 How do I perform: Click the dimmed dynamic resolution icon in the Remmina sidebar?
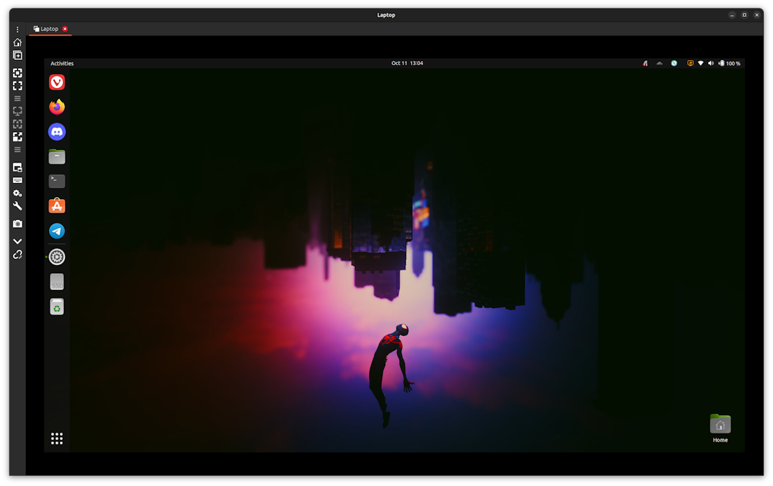pos(17,111)
